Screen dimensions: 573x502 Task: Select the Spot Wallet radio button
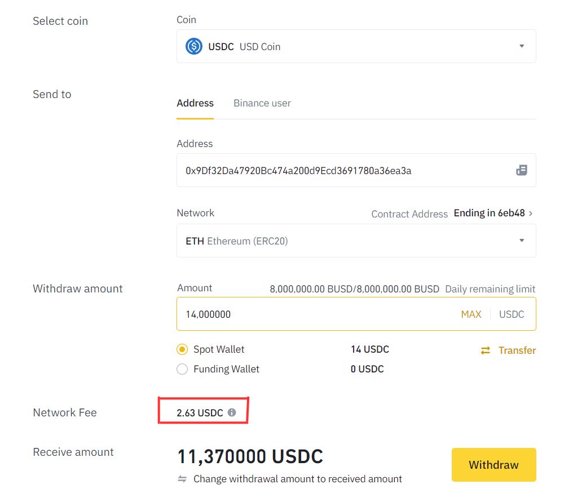tap(182, 349)
